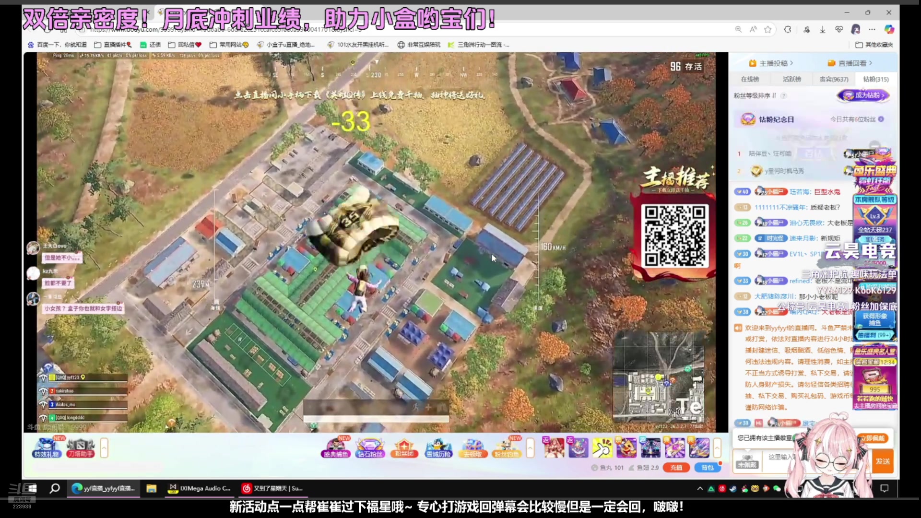Click the read aloud icon in address bar
The width and height of the screenshot is (921, 518).
753,29
